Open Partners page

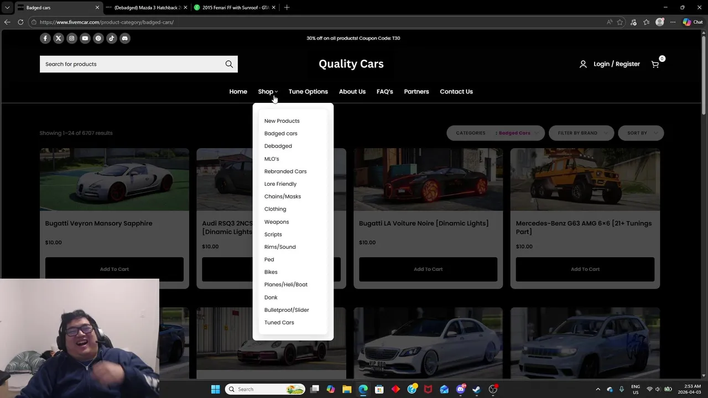[x=416, y=92]
